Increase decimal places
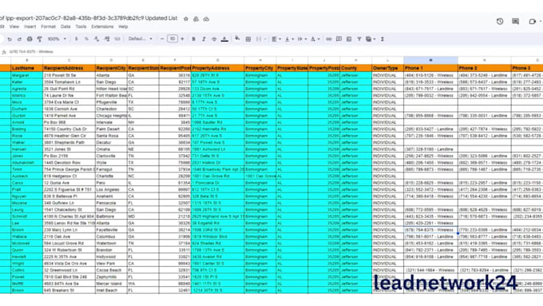Image resolution: width=543 pixels, height=306 pixels. coord(107,39)
